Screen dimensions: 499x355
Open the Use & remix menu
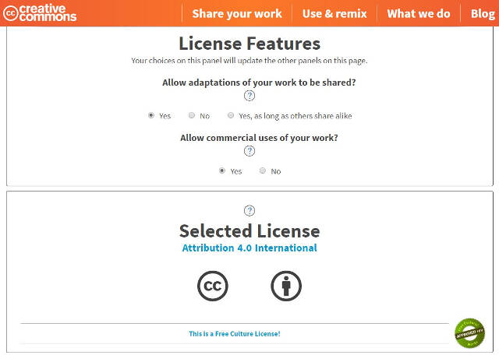pyautogui.click(x=334, y=14)
